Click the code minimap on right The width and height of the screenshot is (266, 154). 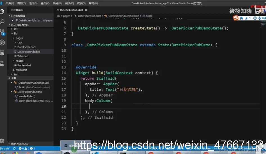click(263, 25)
